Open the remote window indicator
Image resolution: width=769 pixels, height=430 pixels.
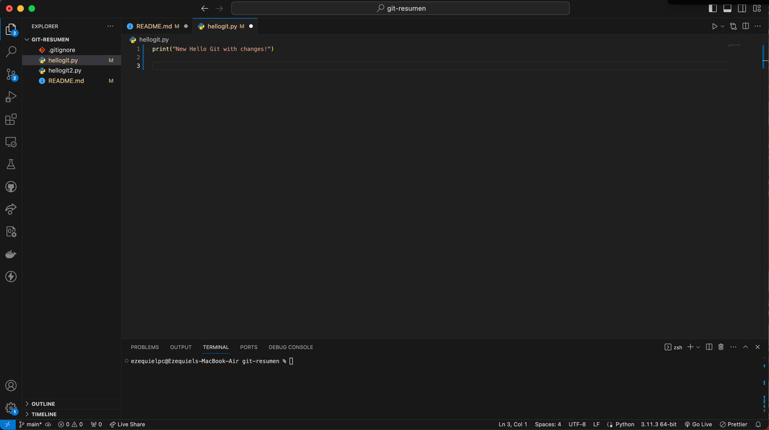coord(7,425)
